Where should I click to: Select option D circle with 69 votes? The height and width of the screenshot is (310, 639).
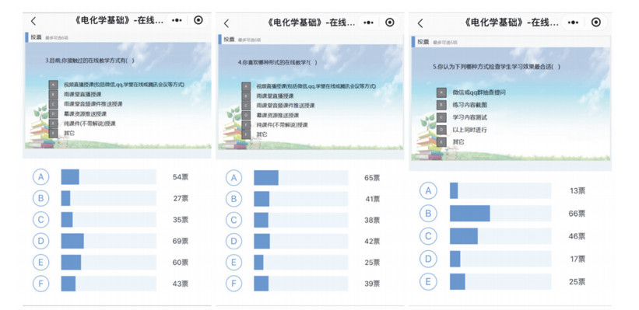point(40,241)
